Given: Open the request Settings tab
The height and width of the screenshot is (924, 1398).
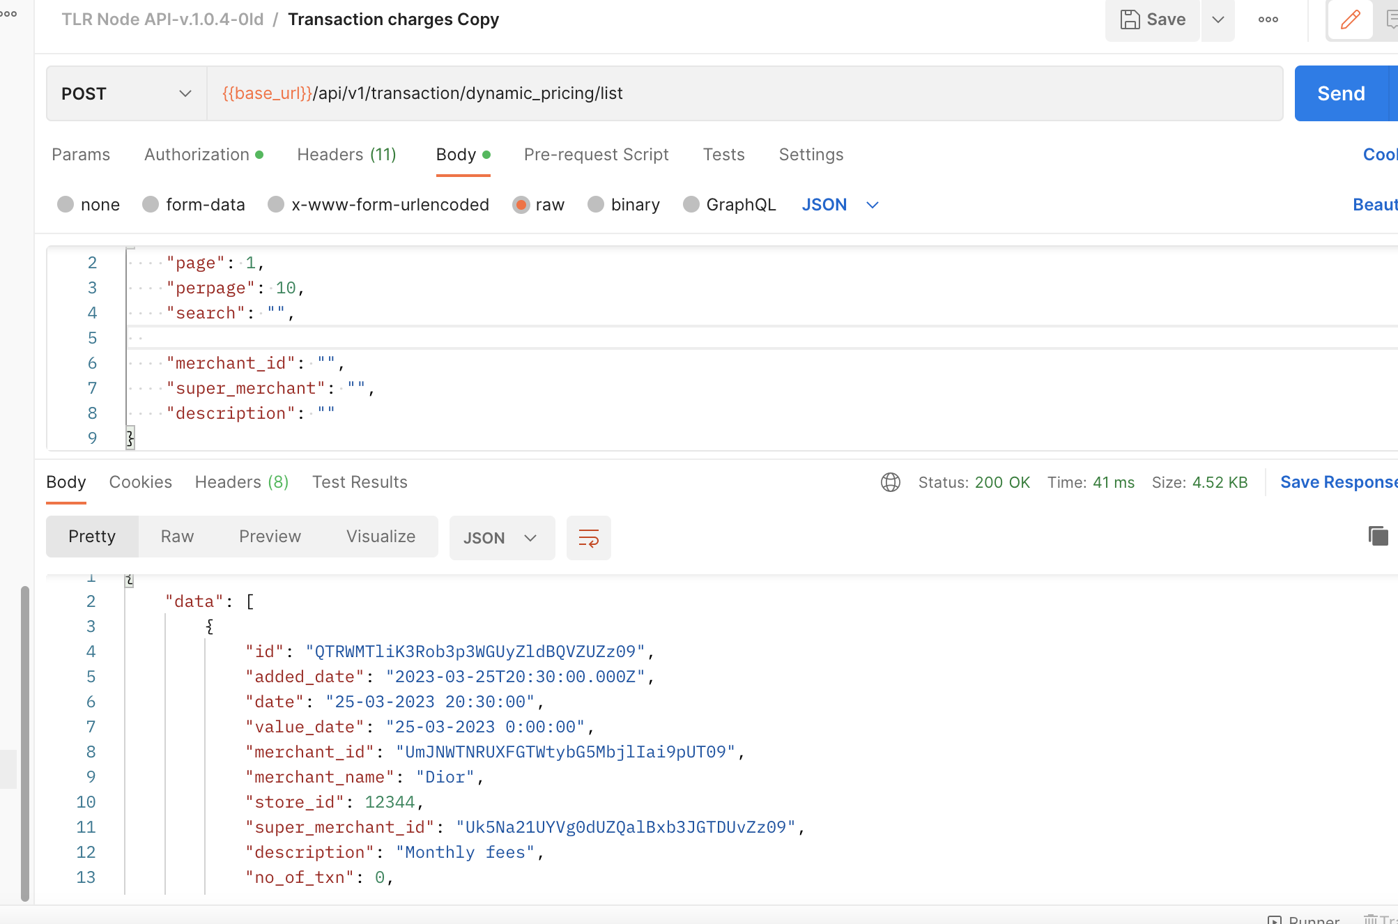Looking at the screenshot, I should (811, 155).
